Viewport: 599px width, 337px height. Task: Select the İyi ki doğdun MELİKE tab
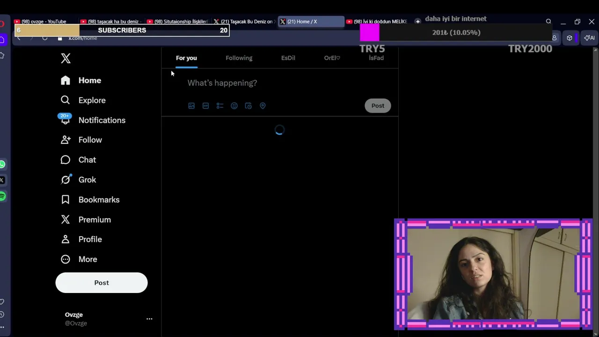[377, 22]
